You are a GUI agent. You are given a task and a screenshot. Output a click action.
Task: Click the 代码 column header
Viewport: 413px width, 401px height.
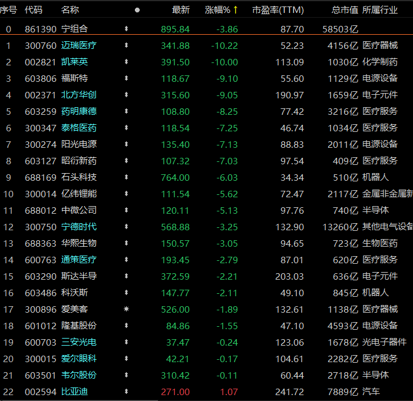click(34, 10)
